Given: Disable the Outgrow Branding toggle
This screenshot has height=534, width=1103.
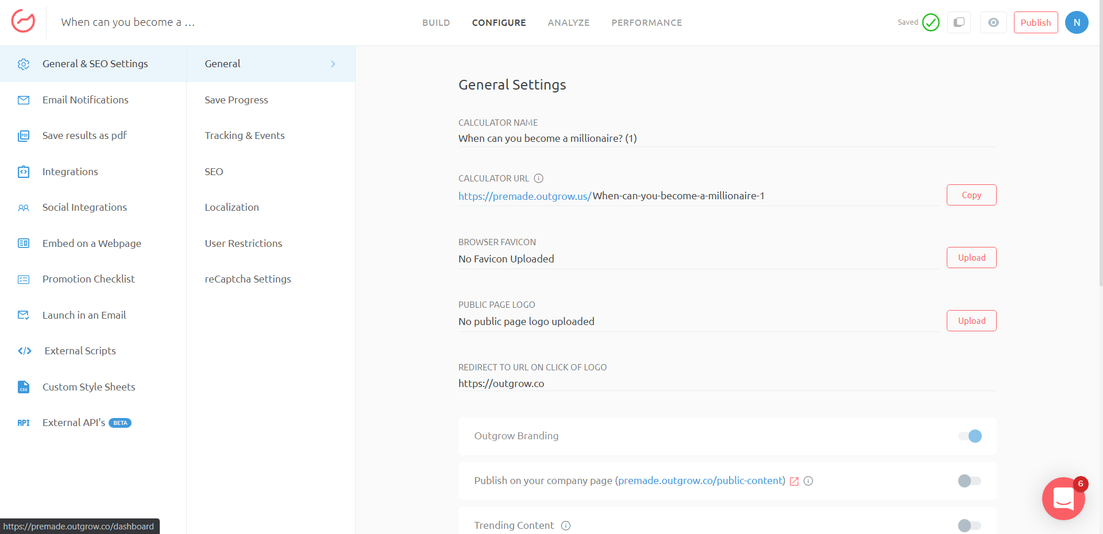Looking at the screenshot, I should (x=970, y=436).
